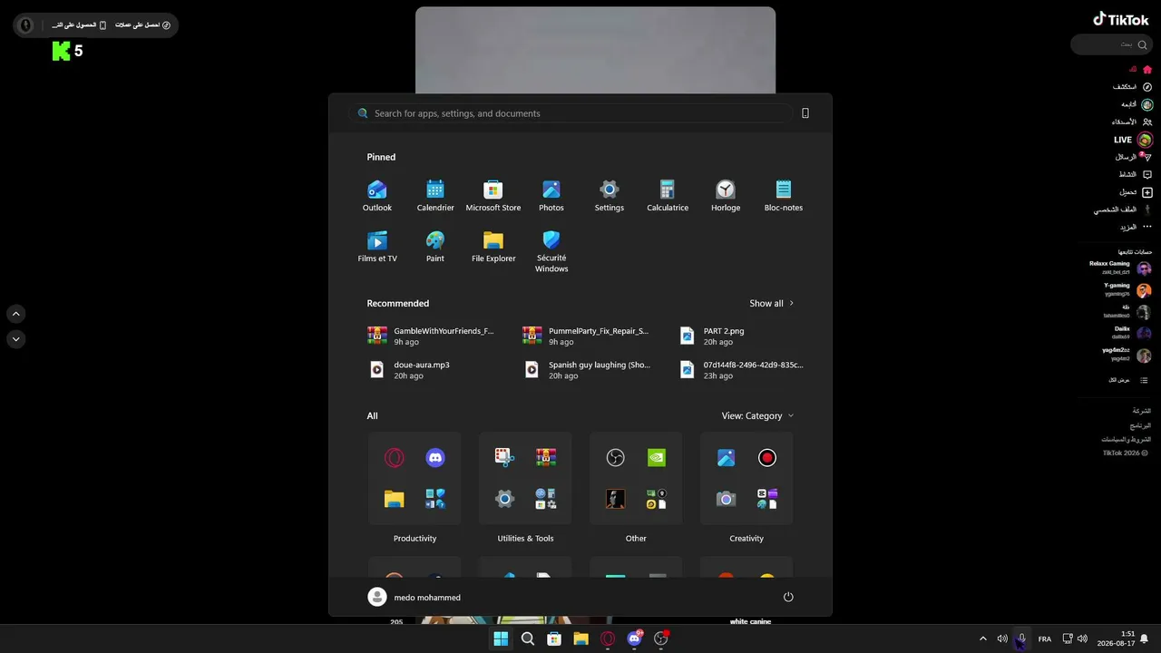Open Camera in the Creativity group
Screen dimensions: 1161x653
point(726,499)
